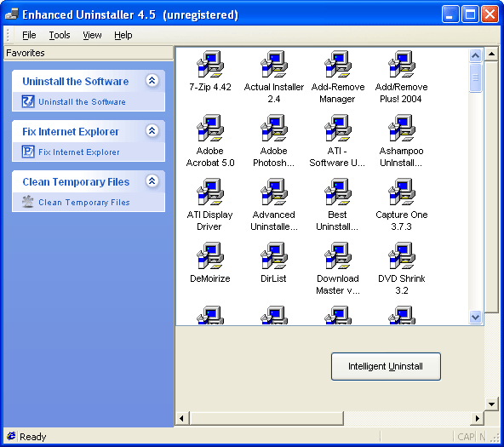
Task: Select the Ashampoo UnInstall... icon
Action: [402, 128]
